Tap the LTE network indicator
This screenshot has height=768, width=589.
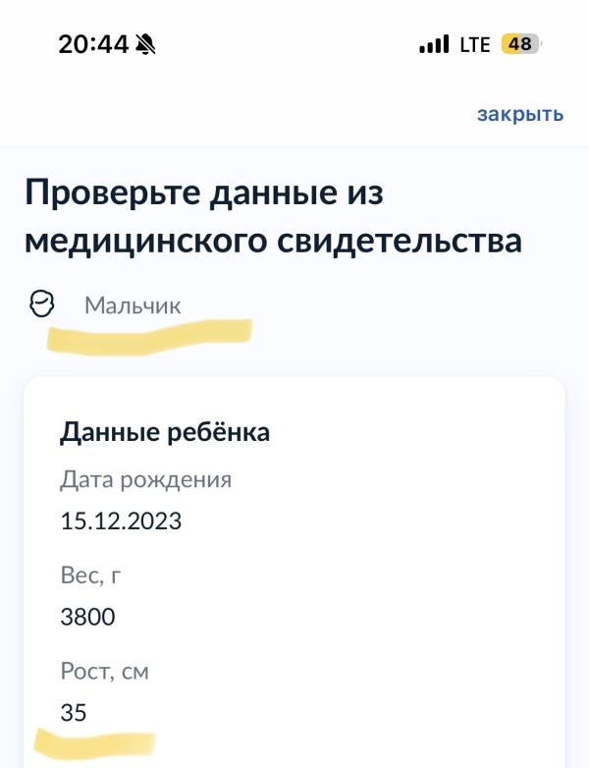(475, 44)
